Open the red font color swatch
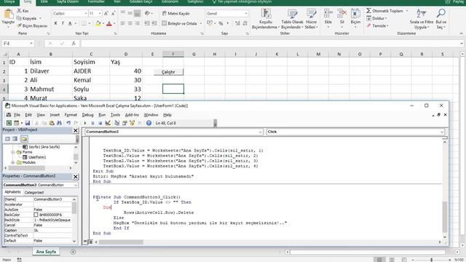Image resolution: width=466 pixels, height=262 pixels. 108,23
